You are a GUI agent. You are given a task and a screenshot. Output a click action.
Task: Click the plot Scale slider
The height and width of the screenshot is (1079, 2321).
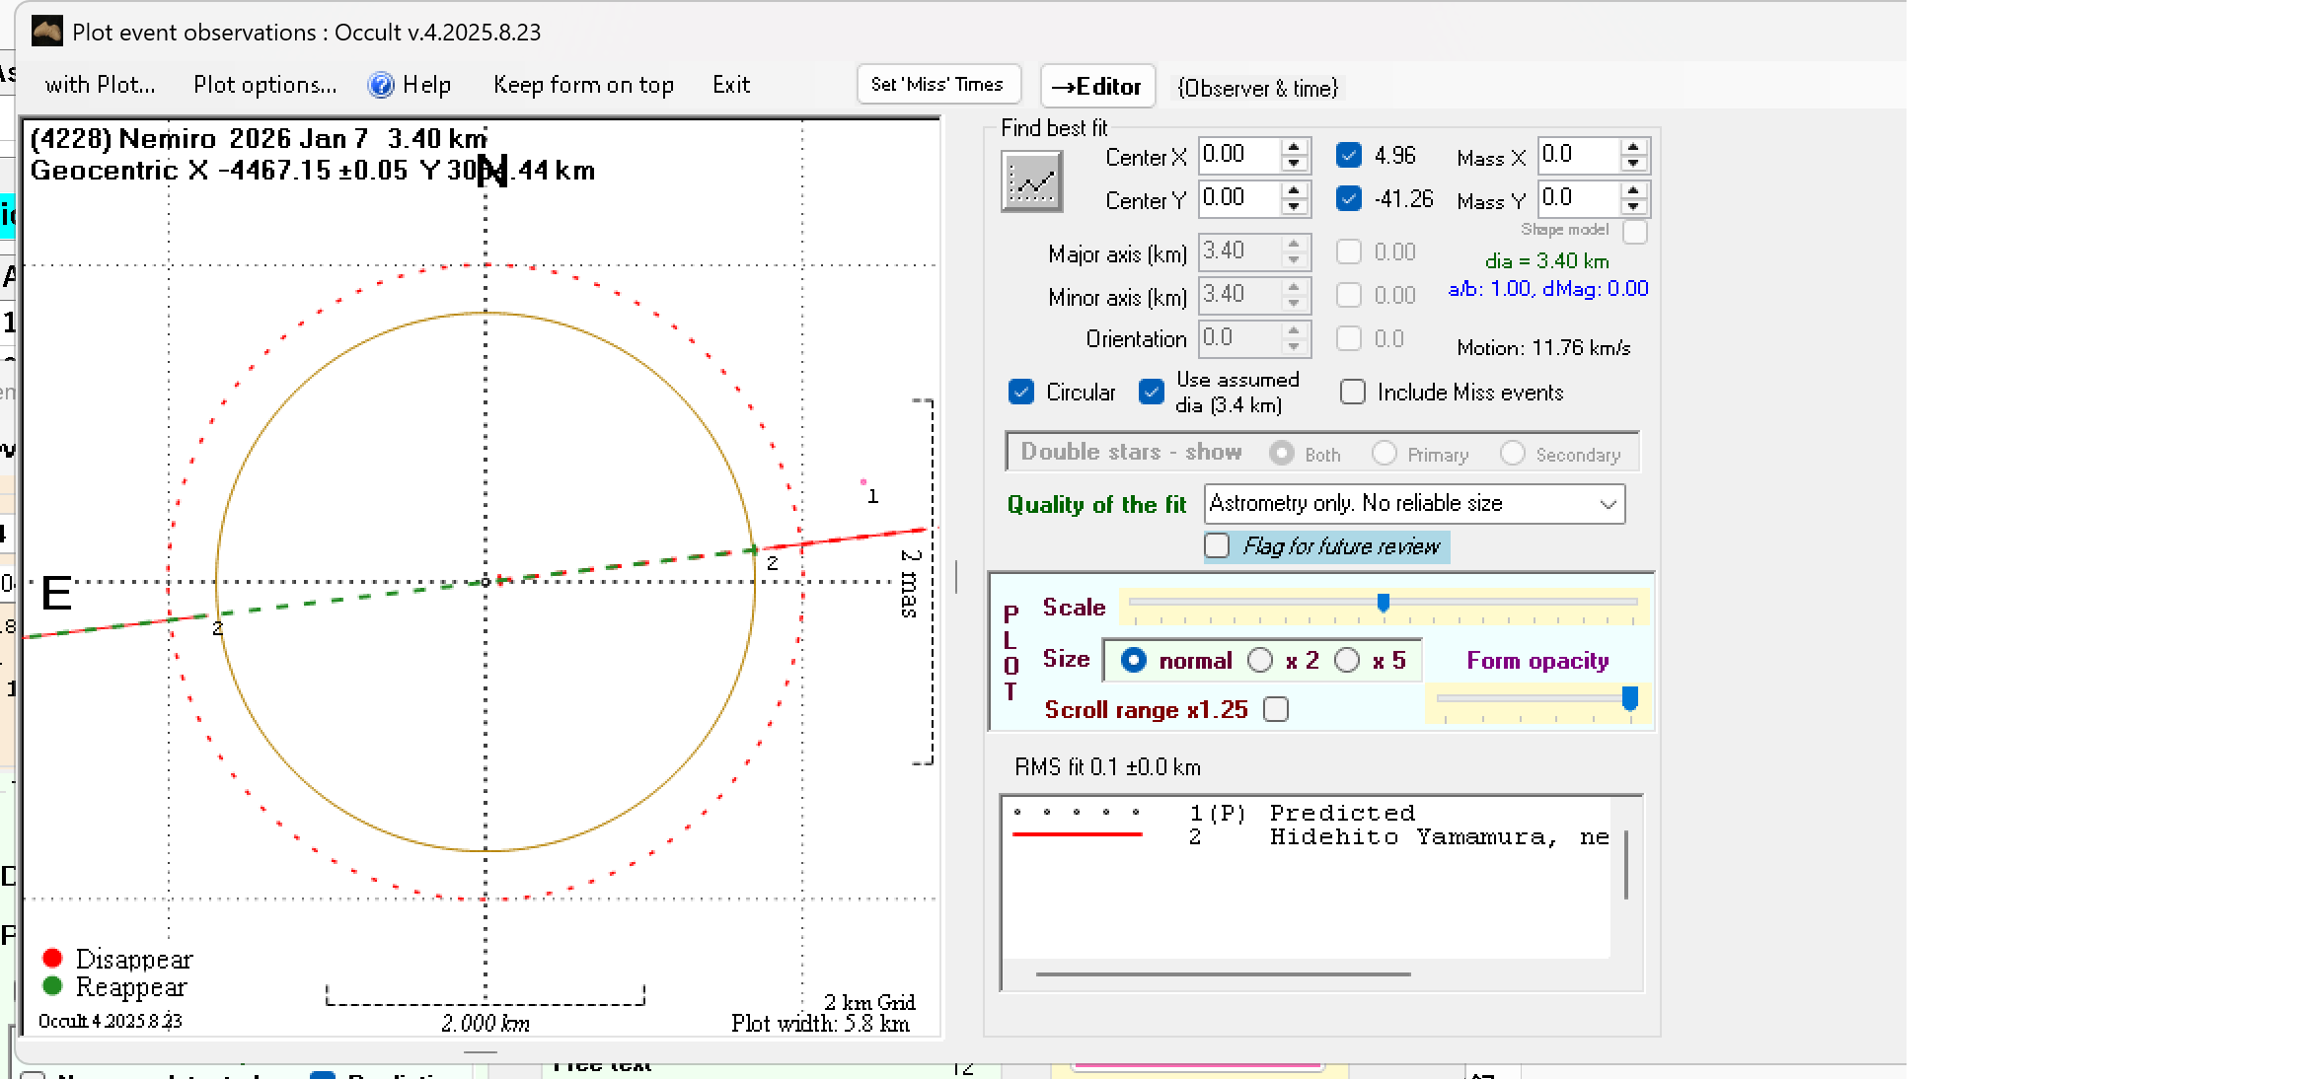click(1383, 603)
